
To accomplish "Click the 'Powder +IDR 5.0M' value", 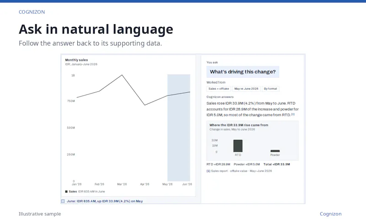I will [247, 165].
